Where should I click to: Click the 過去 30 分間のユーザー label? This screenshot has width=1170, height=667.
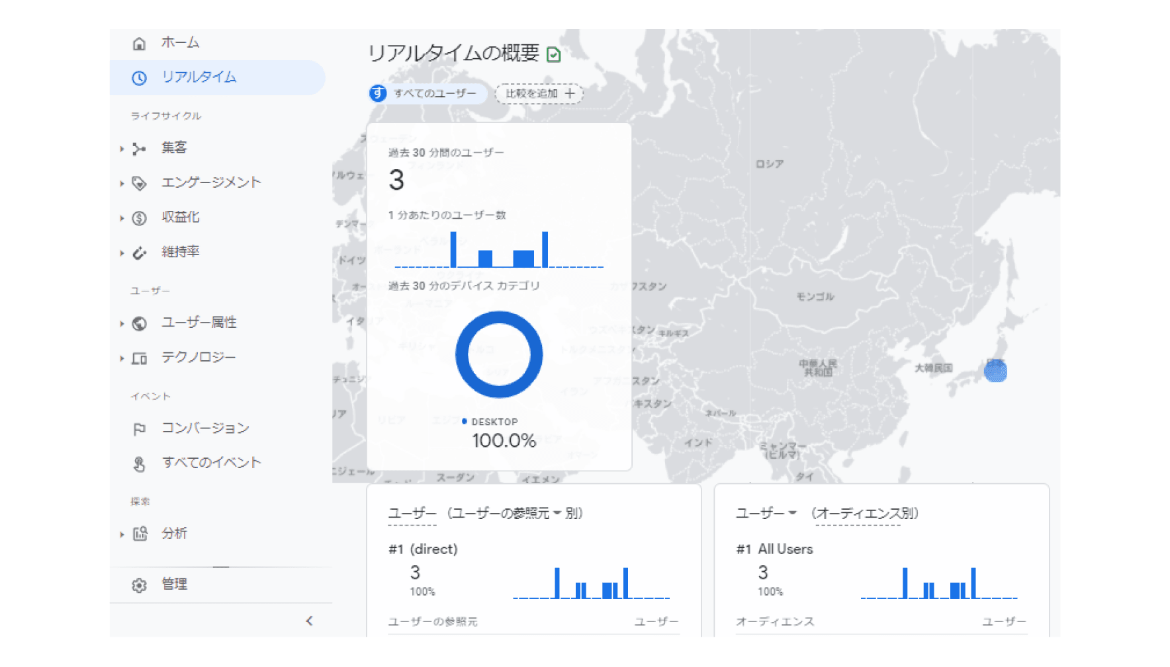pyautogui.click(x=446, y=153)
